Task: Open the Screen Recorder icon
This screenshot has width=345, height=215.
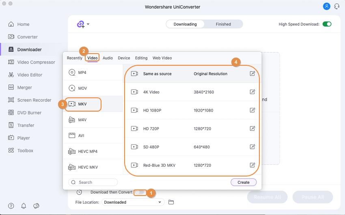Action: pos(11,100)
